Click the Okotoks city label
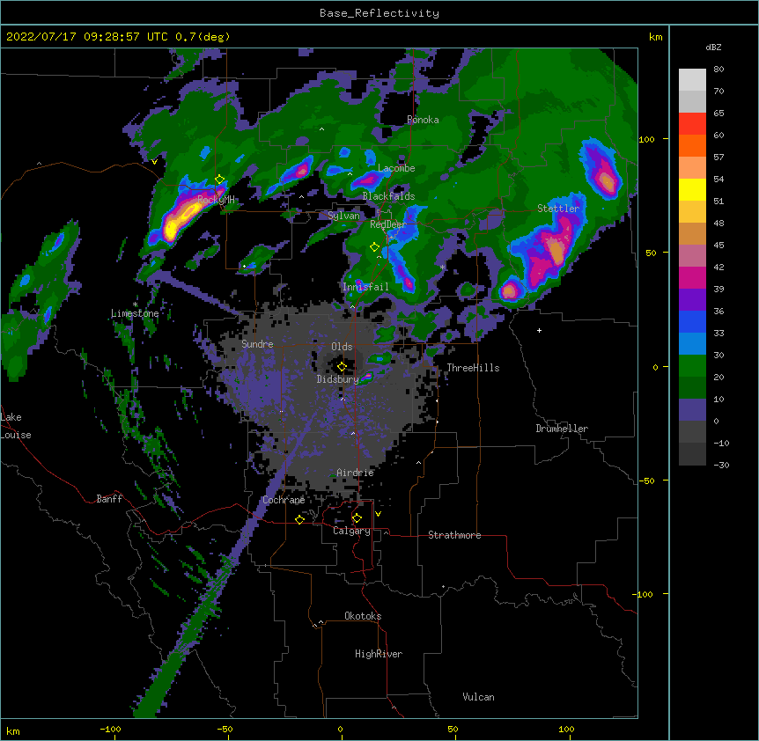The width and height of the screenshot is (759, 741). click(x=363, y=616)
